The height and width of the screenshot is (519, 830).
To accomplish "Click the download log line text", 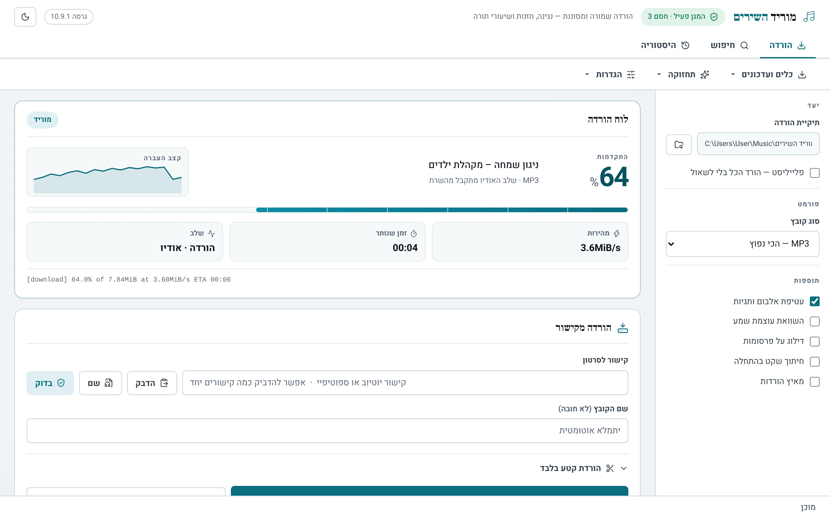I will pos(129,279).
